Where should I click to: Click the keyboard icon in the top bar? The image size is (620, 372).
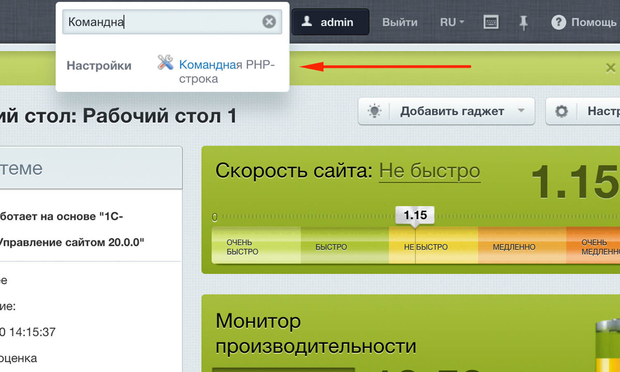click(x=490, y=22)
